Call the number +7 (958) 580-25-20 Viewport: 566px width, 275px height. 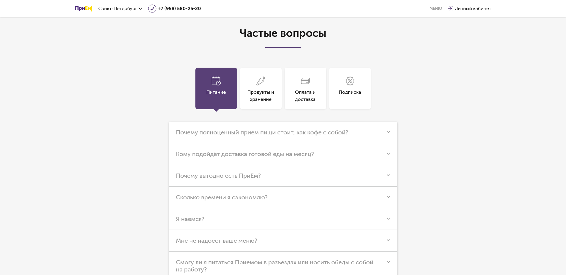click(179, 9)
